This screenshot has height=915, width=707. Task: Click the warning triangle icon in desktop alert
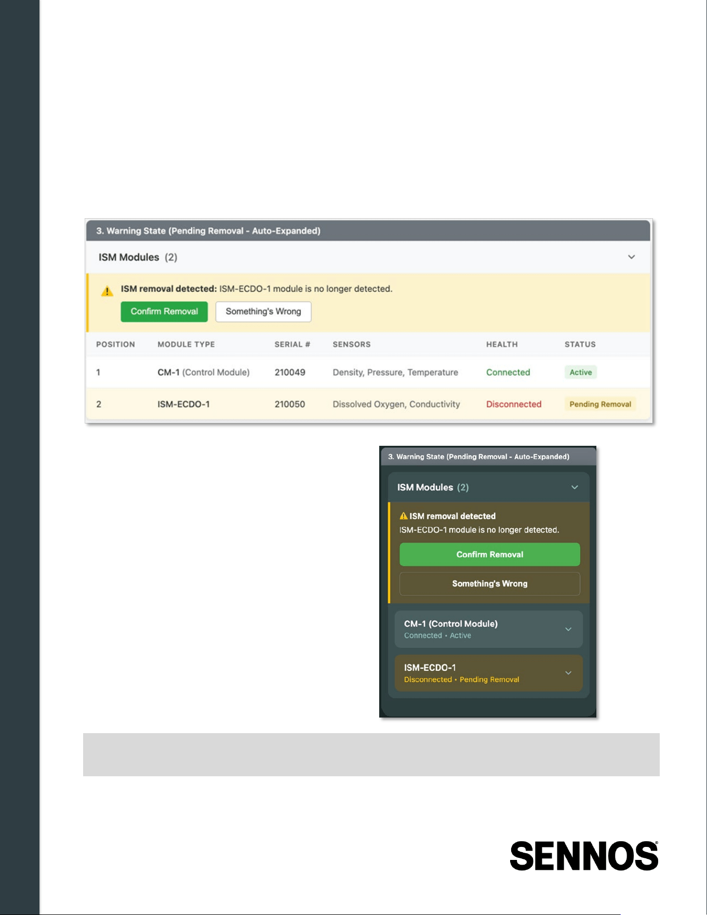(x=107, y=291)
